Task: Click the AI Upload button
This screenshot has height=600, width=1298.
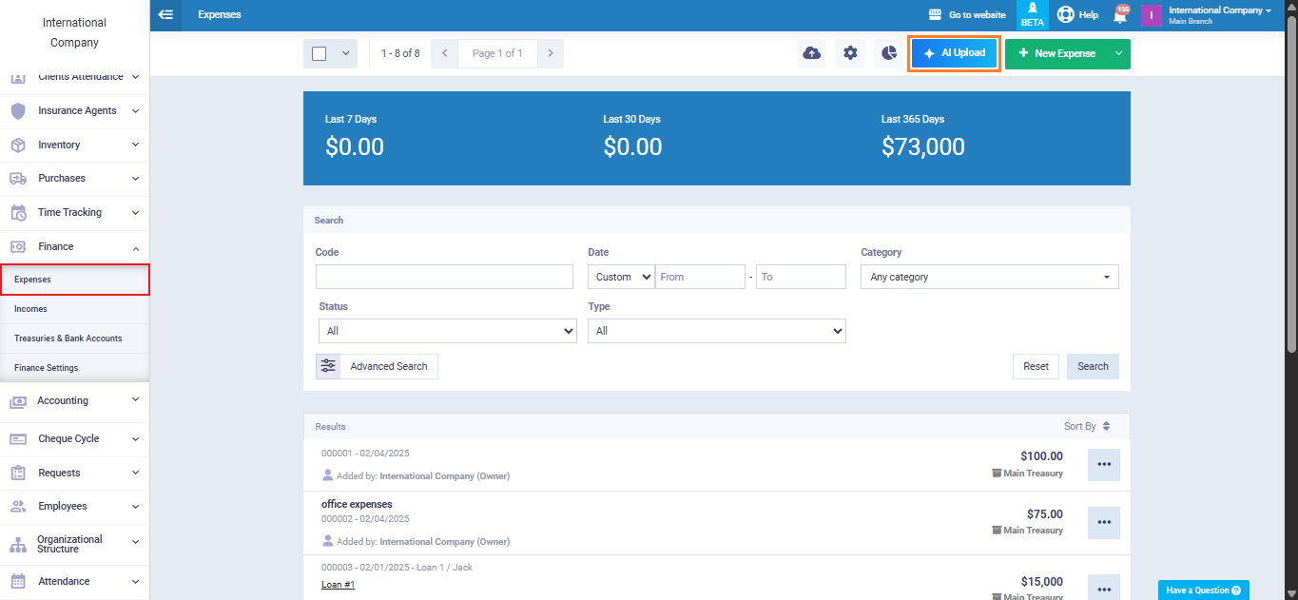Action: pos(954,53)
